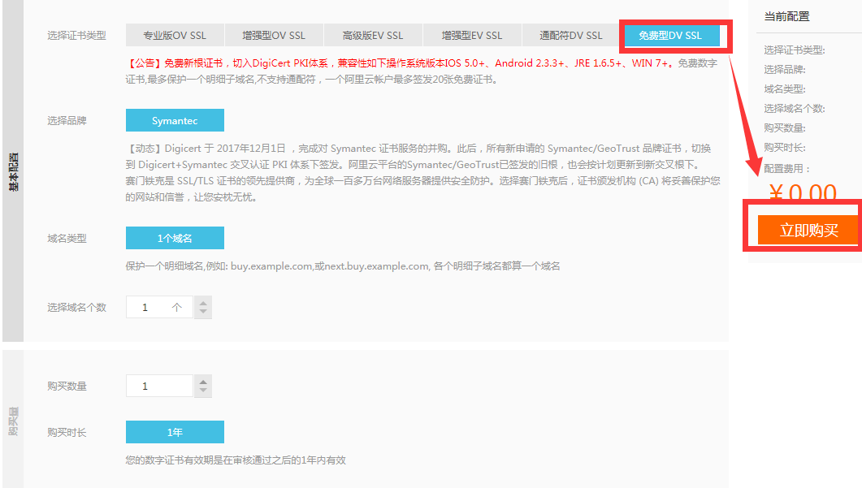Decrease domain count with down arrow
The height and width of the screenshot is (488, 862).
click(203, 313)
